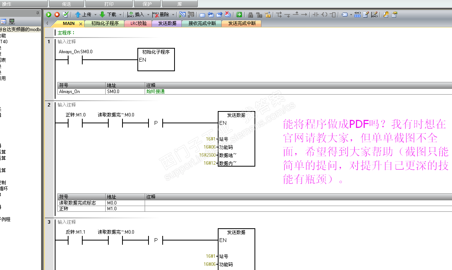Switch to the 接收完成中断 tab
Viewport: 452px width, 270px height.
pyautogui.click(x=202, y=23)
